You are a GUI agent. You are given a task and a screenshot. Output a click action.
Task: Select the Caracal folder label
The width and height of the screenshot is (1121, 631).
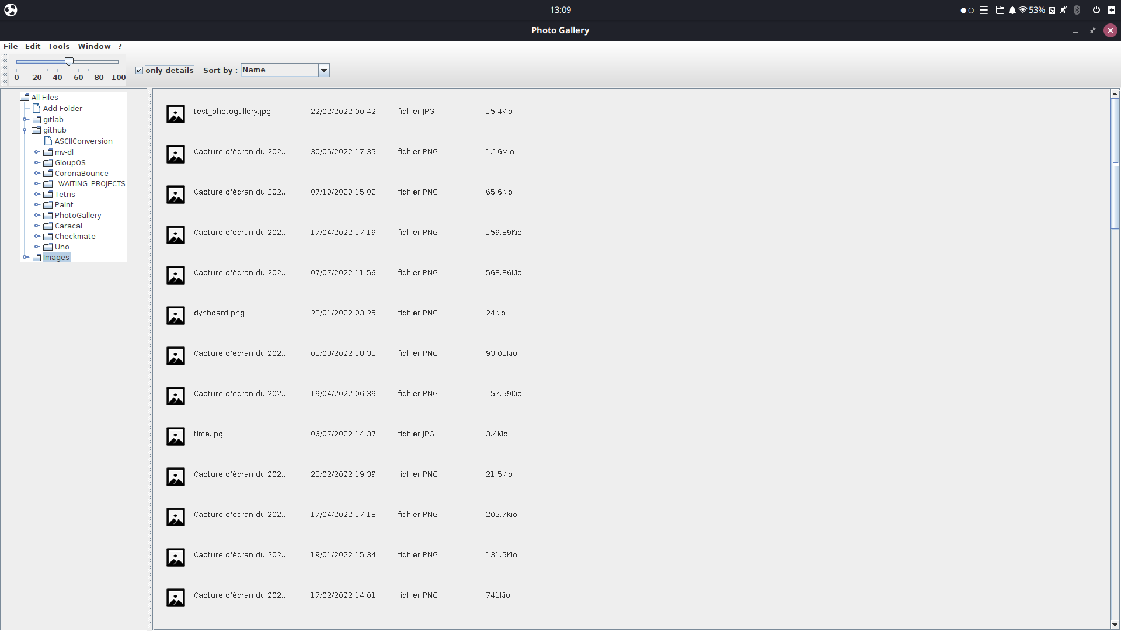pos(68,226)
